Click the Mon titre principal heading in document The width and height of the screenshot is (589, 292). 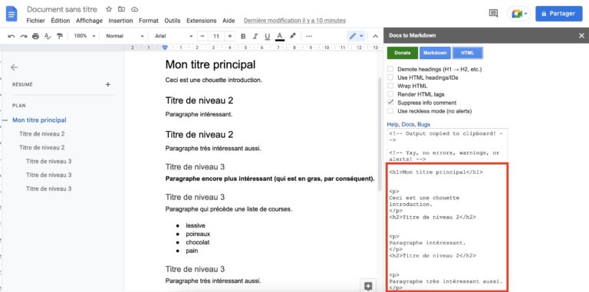(210, 64)
